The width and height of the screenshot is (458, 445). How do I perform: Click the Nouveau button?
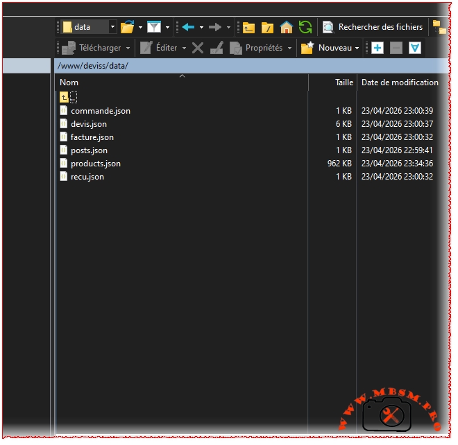(326, 48)
